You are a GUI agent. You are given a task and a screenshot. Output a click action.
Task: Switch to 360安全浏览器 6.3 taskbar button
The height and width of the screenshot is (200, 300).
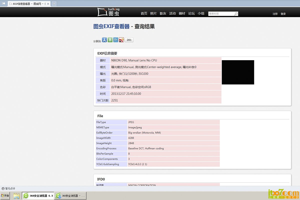pyautogui.click(x=38, y=196)
